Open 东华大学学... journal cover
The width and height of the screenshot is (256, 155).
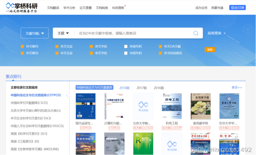229,106
